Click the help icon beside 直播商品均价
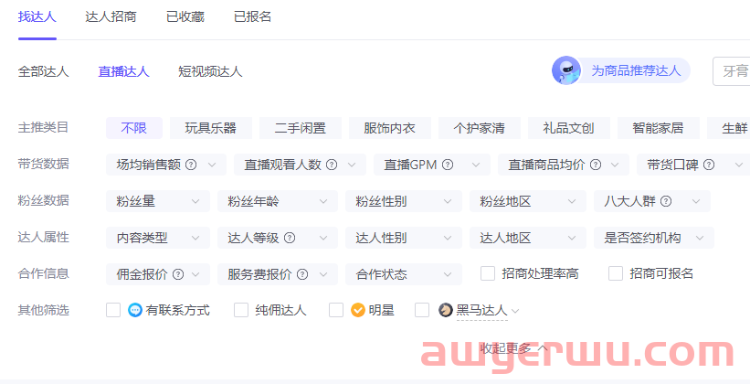The image size is (750, 384). 596,165
